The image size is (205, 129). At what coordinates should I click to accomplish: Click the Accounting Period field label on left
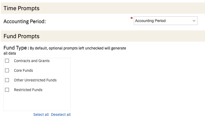(x=25, y=21)
